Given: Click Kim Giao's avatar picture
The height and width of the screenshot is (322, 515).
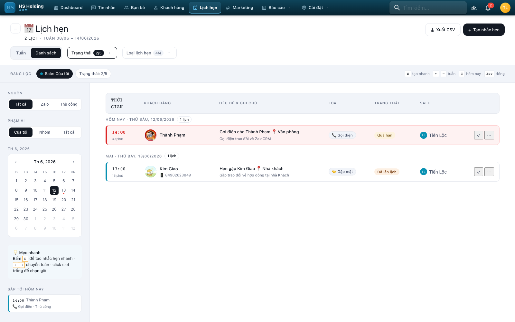Looking at the screenshot, I should point(151,172).
